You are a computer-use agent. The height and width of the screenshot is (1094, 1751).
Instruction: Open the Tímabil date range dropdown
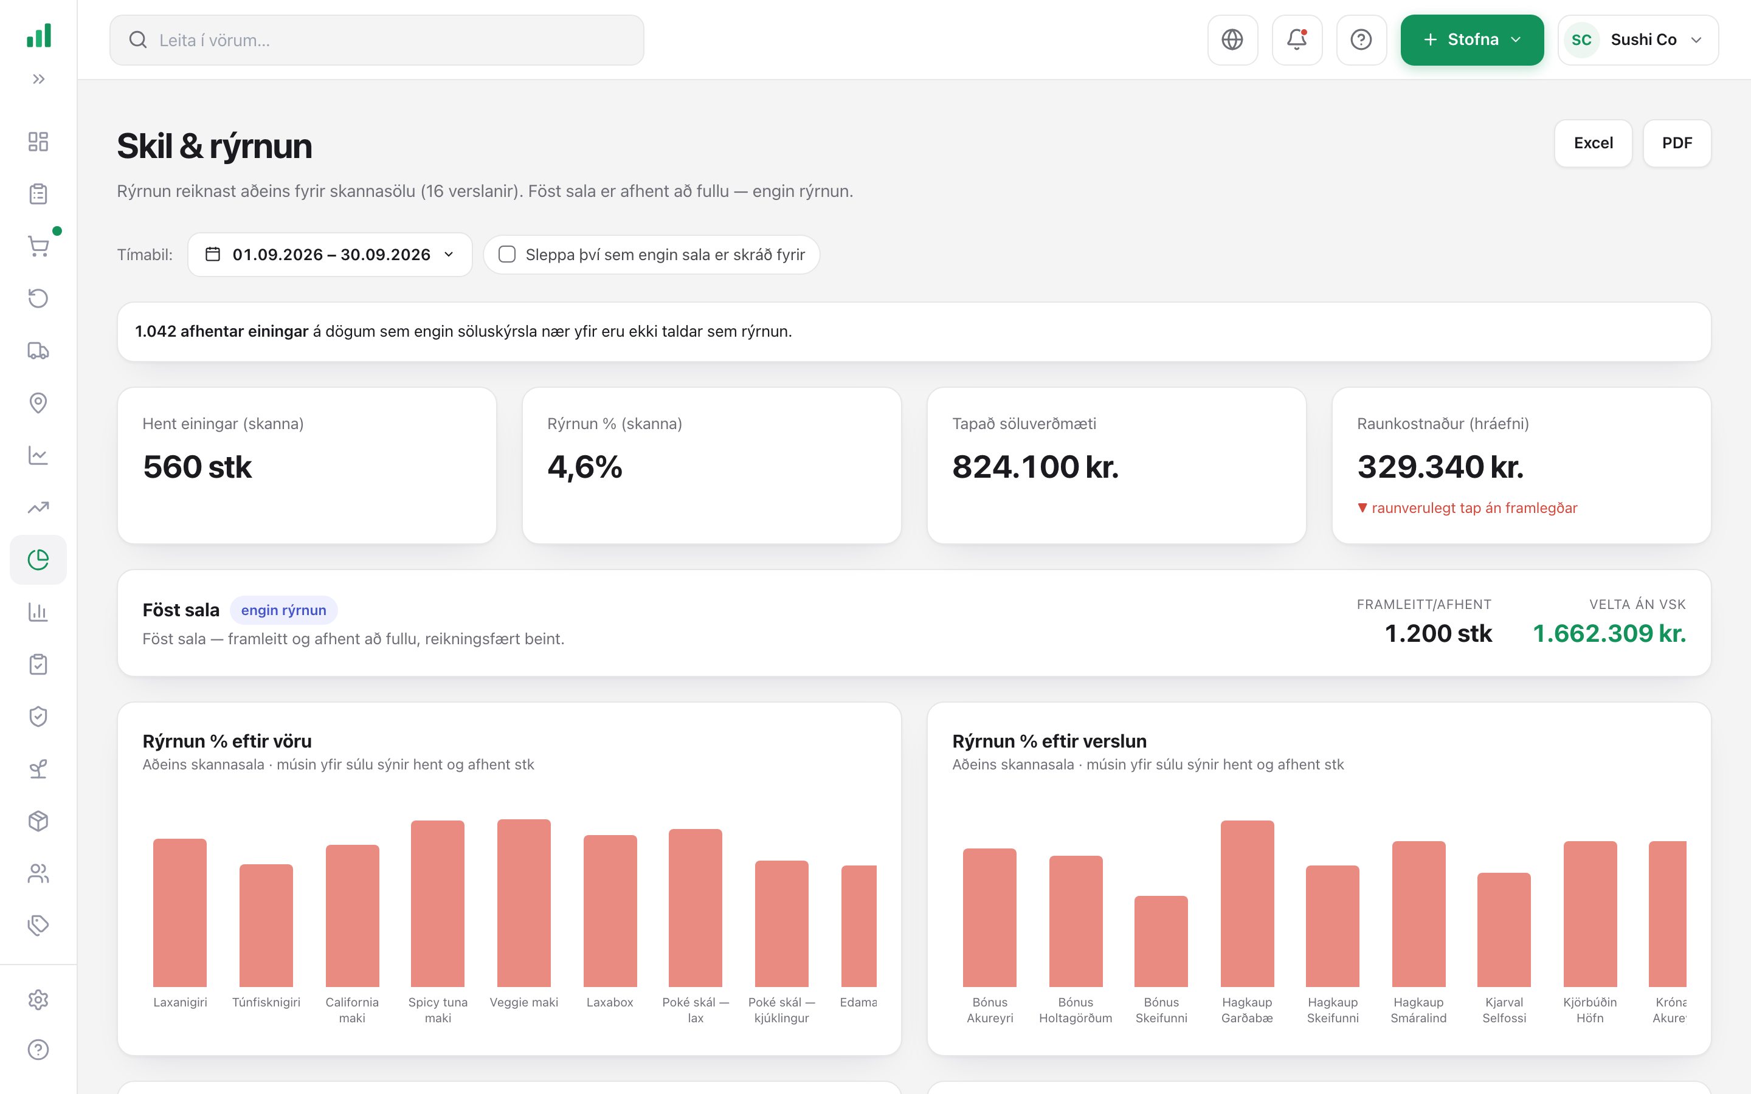[x=330, y=255]
